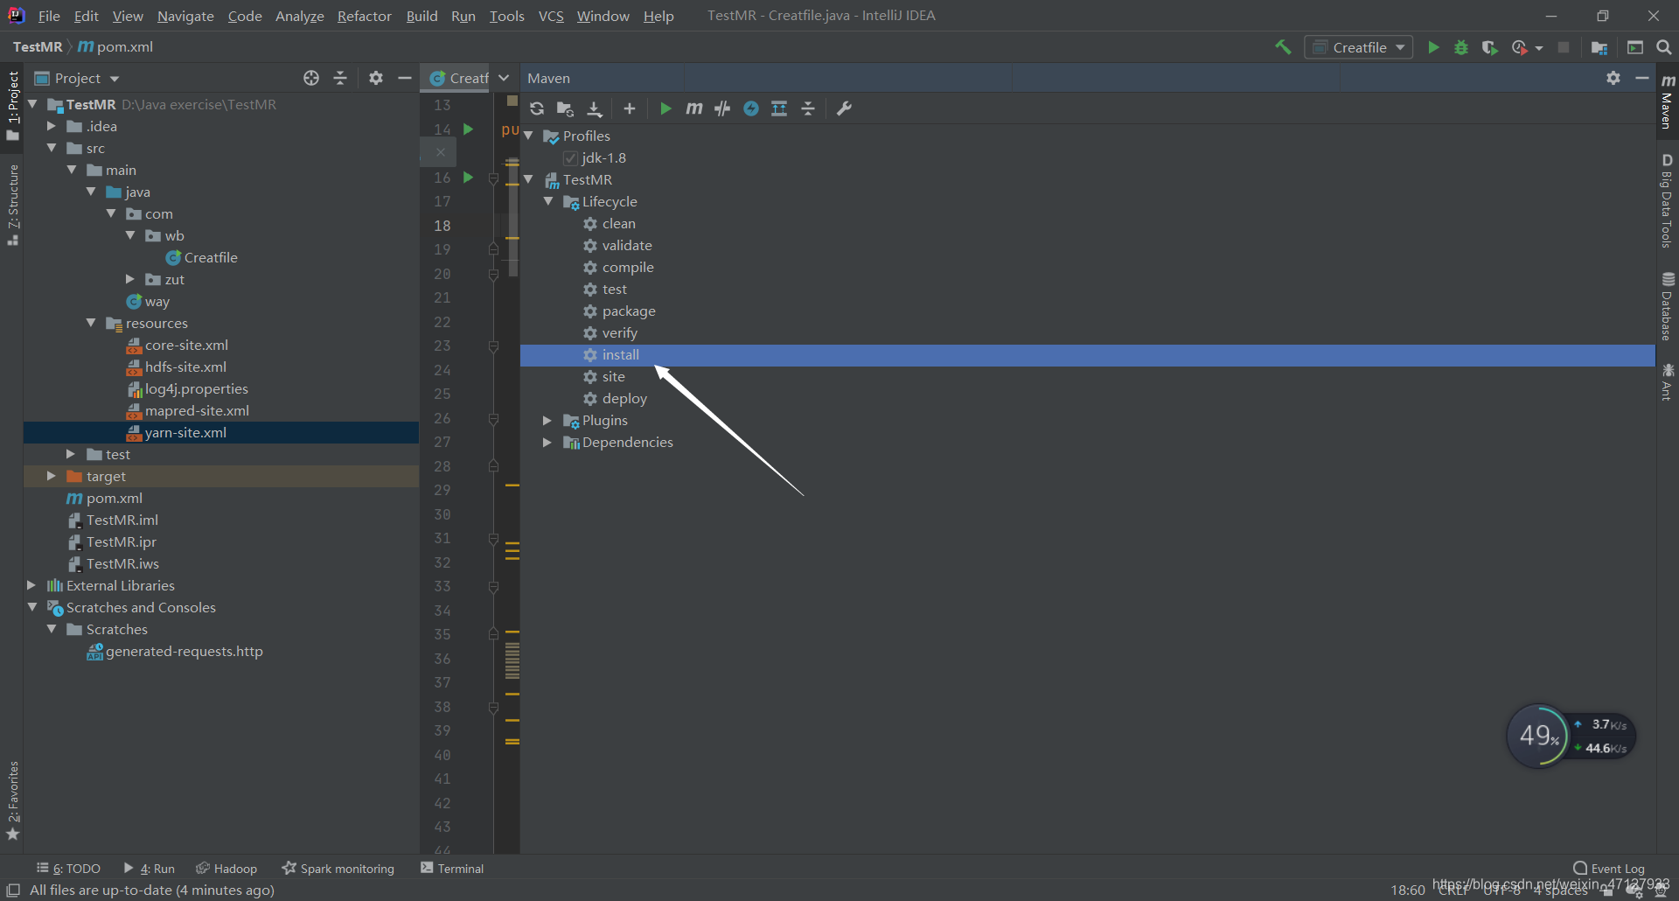This screenshot has width=1679, height=901.
Task: Run Creatfile with coverage icon
Action: tap(1490, 47)
